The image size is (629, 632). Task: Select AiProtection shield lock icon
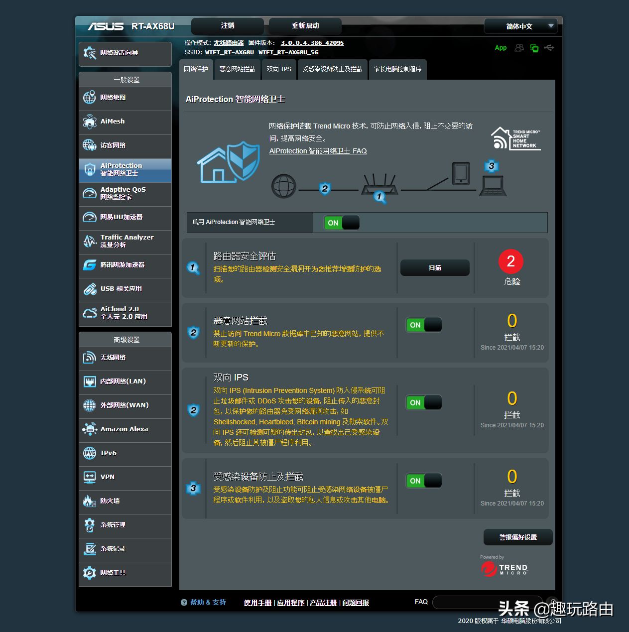(90, 169)
